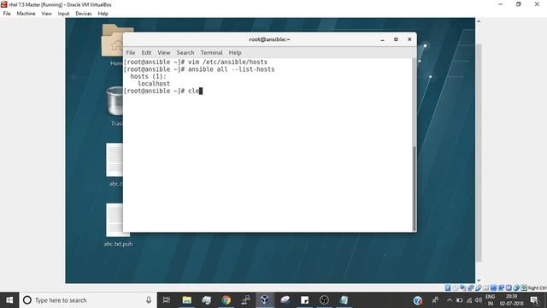547x308 pixels.
Task: Maximize the root@ansible terminal window
Action: (x=396, y=39)
